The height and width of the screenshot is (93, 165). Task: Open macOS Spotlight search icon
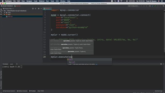(x=115, y=1)
